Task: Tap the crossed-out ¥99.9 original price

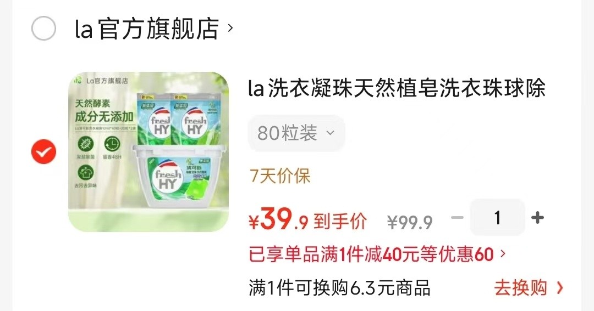Action: [410, 222]
